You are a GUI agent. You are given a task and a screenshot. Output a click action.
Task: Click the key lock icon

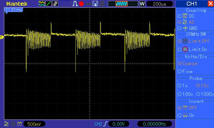89,4
